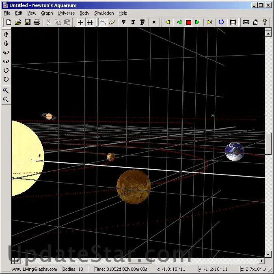This screenshot has width=274, height=274.
Task: Play simulation forward with green arrow
Action: coord(198,22)
